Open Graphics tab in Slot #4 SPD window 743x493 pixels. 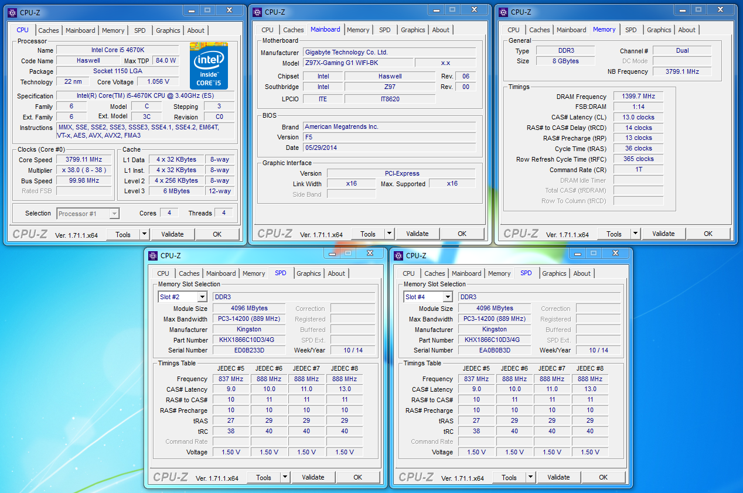pos(554,273)
